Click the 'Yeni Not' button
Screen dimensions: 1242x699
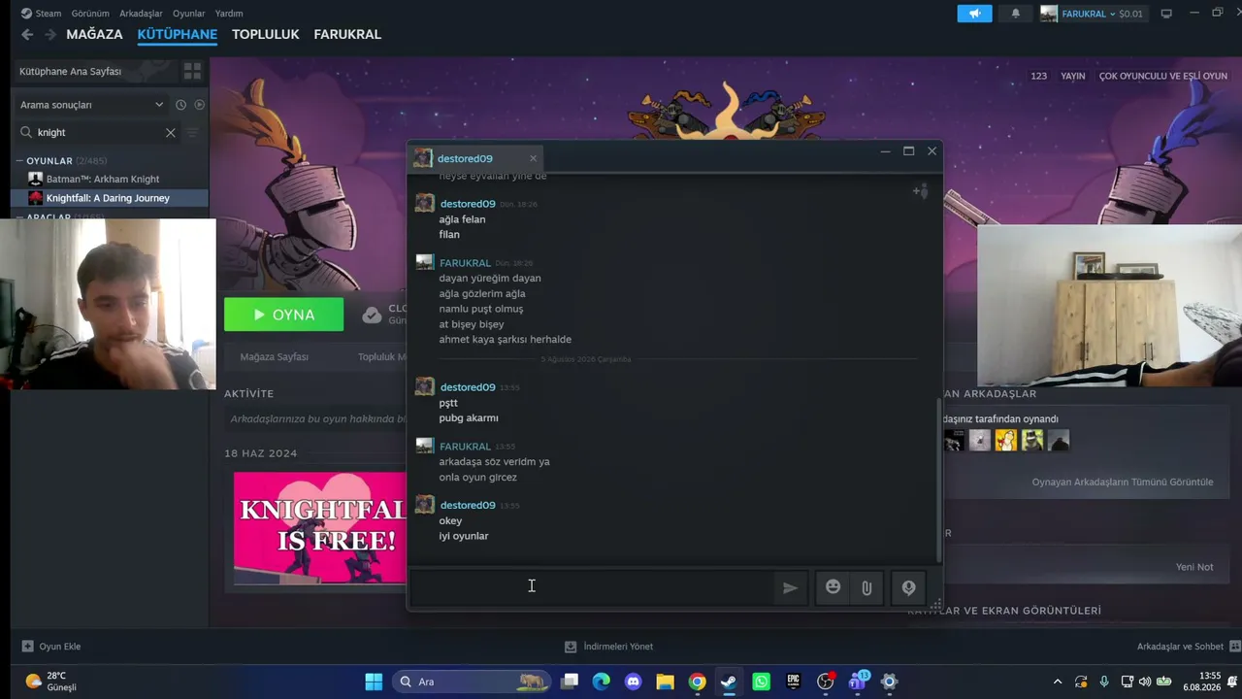[x=1194, y=567]
